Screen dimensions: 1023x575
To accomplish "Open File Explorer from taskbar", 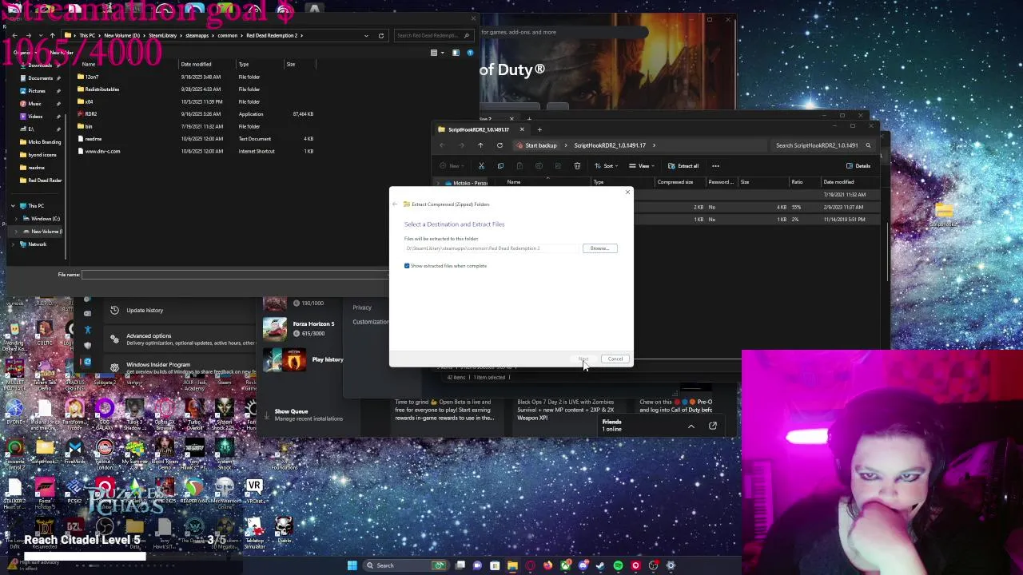I will click(512, 565).
